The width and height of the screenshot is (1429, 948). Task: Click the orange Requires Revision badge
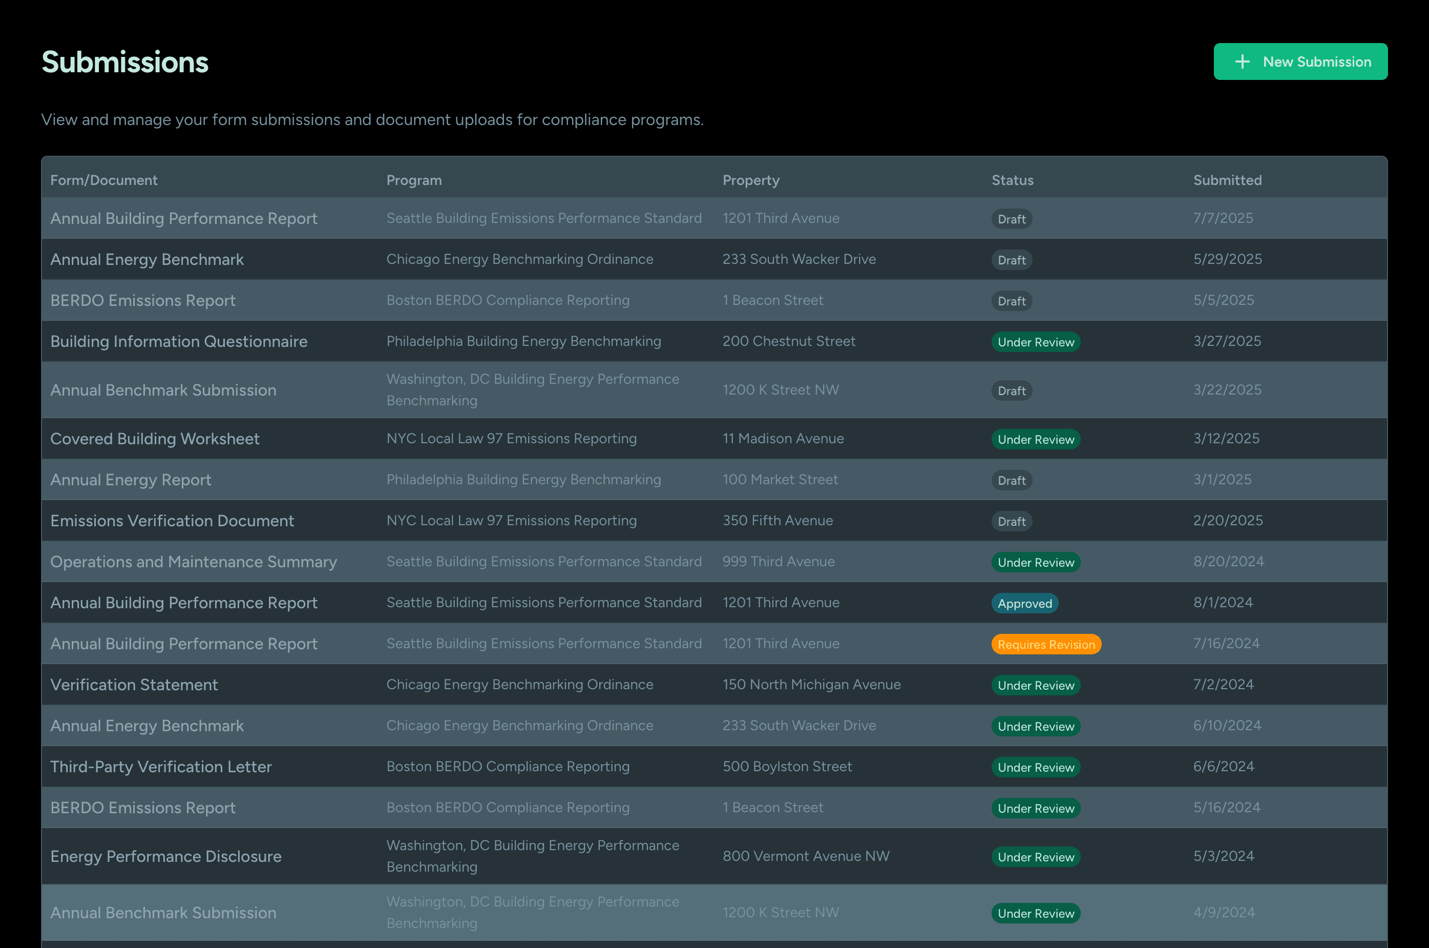(x=1045, y=645)
